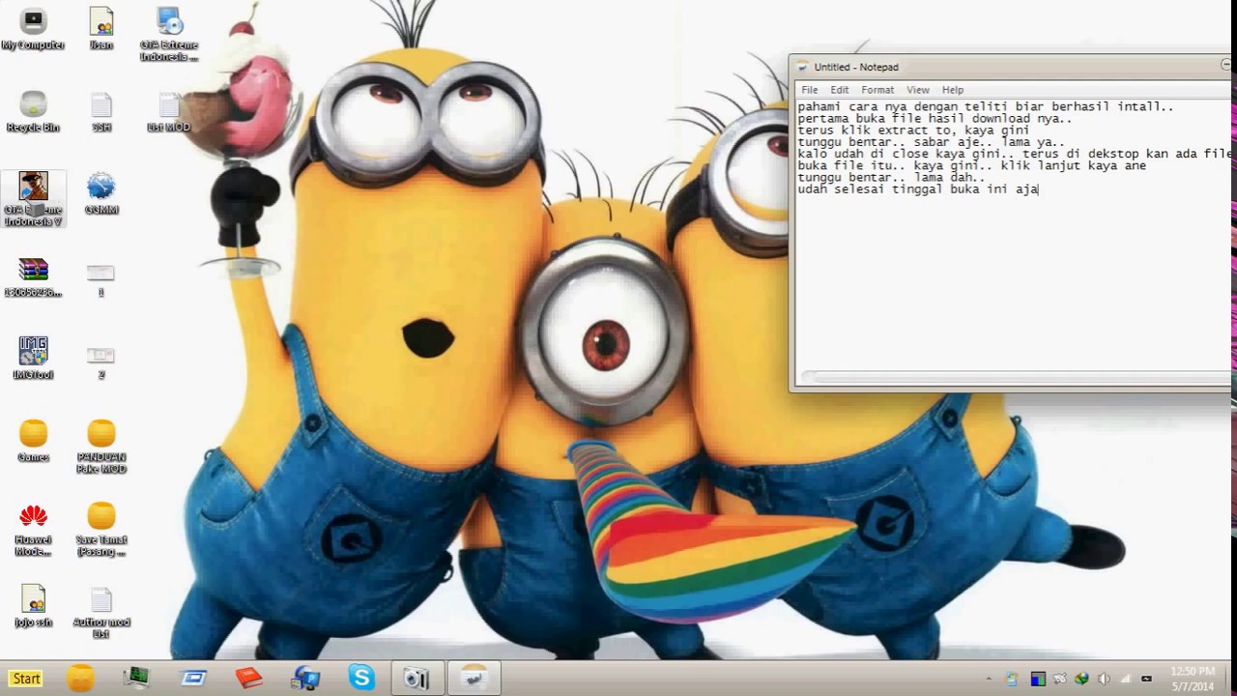Launch the IMGTool desktop shortcut

click(33, 359)
